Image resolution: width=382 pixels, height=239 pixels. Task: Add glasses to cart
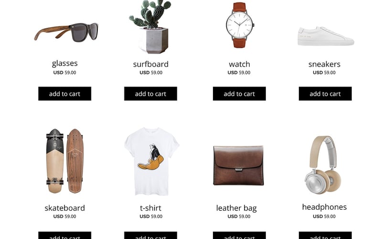pyautogui.click(x=65, y=94)
